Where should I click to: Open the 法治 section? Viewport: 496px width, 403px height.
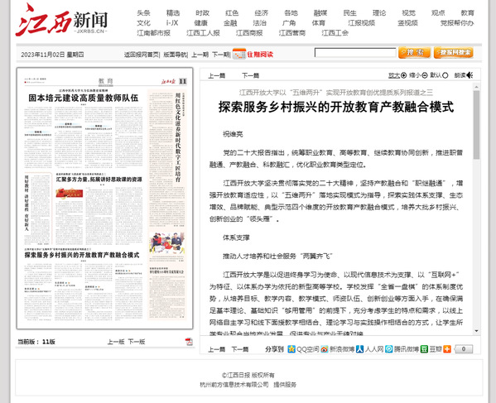click(x=259, y=23)
